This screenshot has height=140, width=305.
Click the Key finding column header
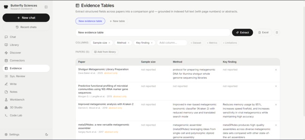[230, 62]
